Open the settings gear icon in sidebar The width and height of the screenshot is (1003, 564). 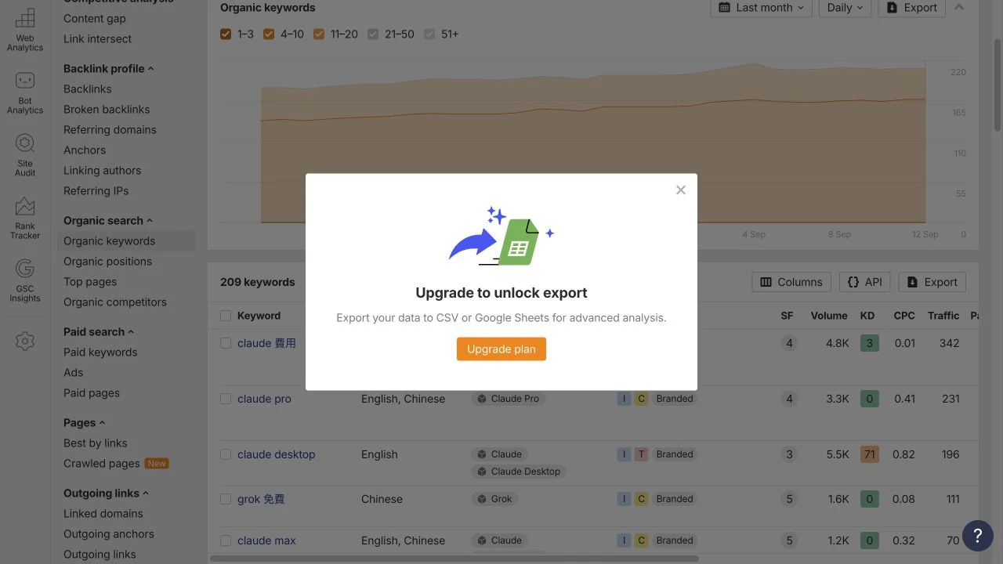25,341
